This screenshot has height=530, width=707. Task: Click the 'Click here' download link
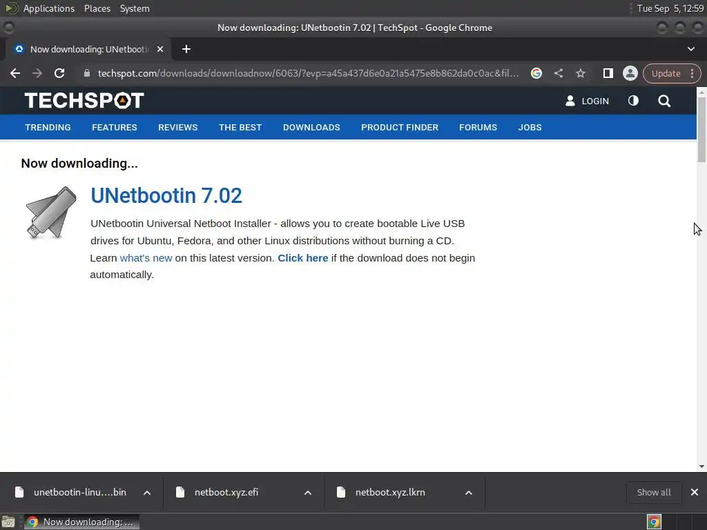(x=303, y=258)
